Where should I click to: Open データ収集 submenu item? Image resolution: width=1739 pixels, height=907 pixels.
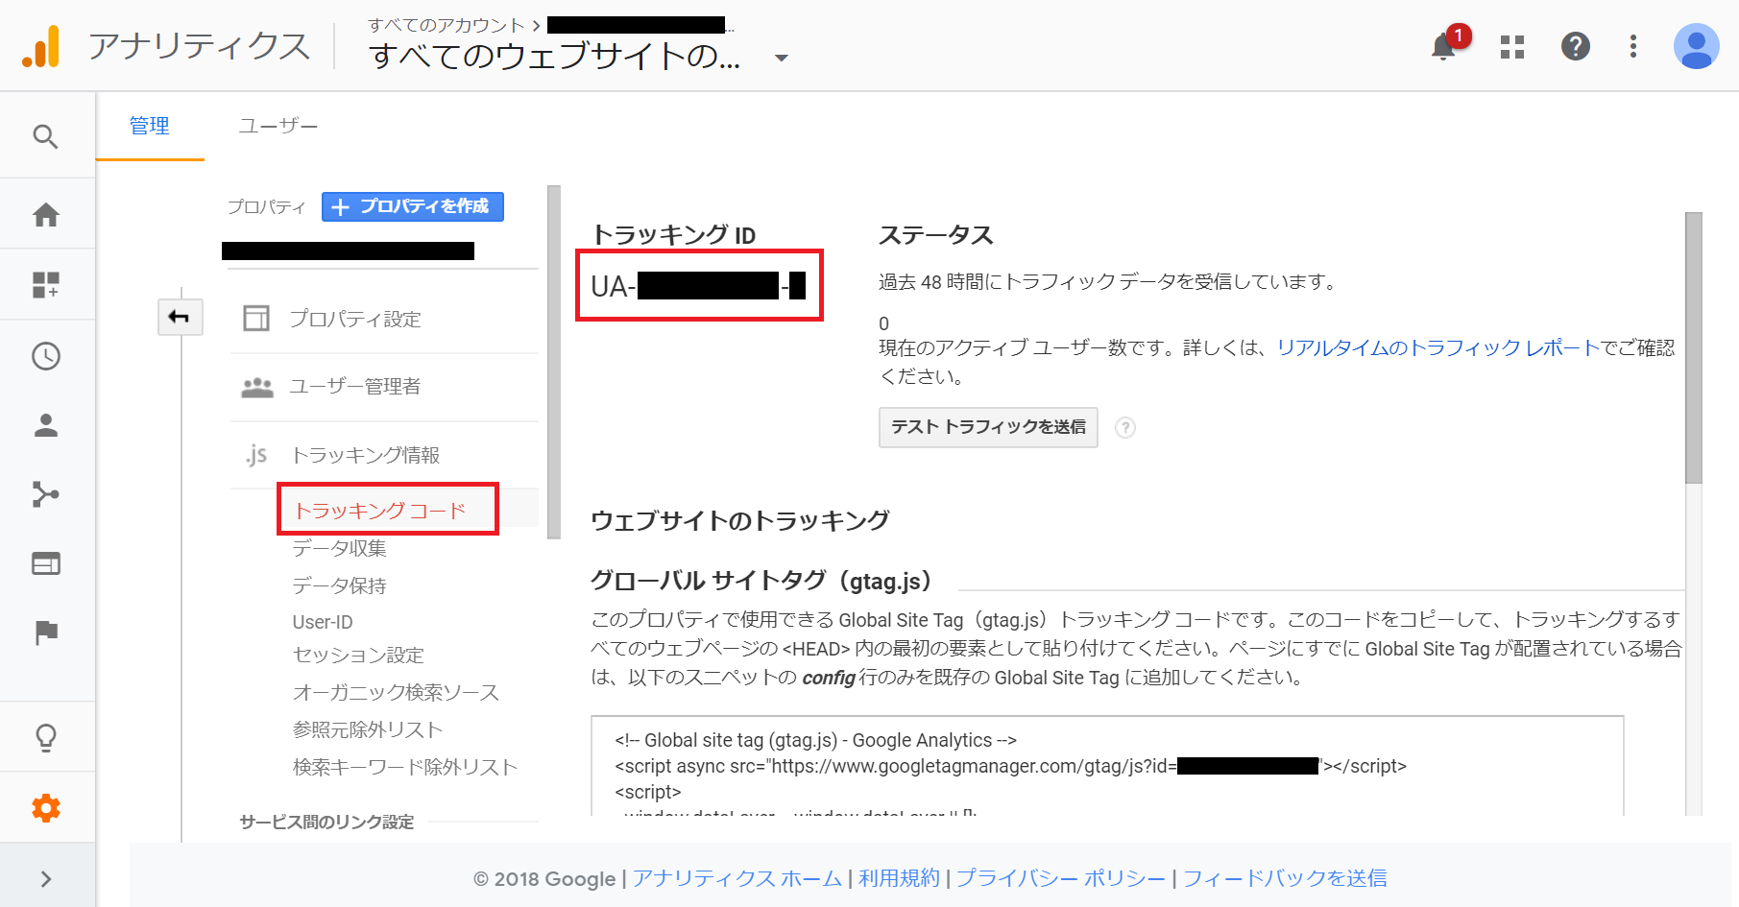340,548
